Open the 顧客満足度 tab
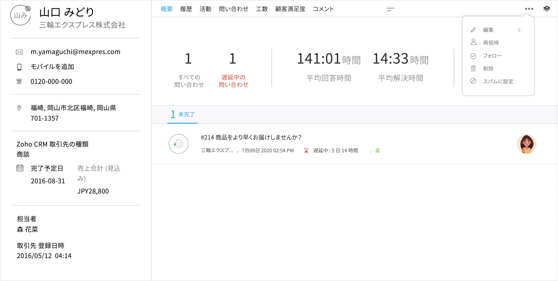The width and height of the screenshot is (558, 281). click(x=290, y=9)
